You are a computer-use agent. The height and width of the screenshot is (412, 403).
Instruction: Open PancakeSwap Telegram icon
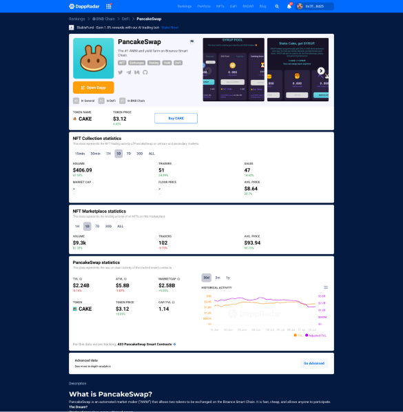tap(129, 72)
